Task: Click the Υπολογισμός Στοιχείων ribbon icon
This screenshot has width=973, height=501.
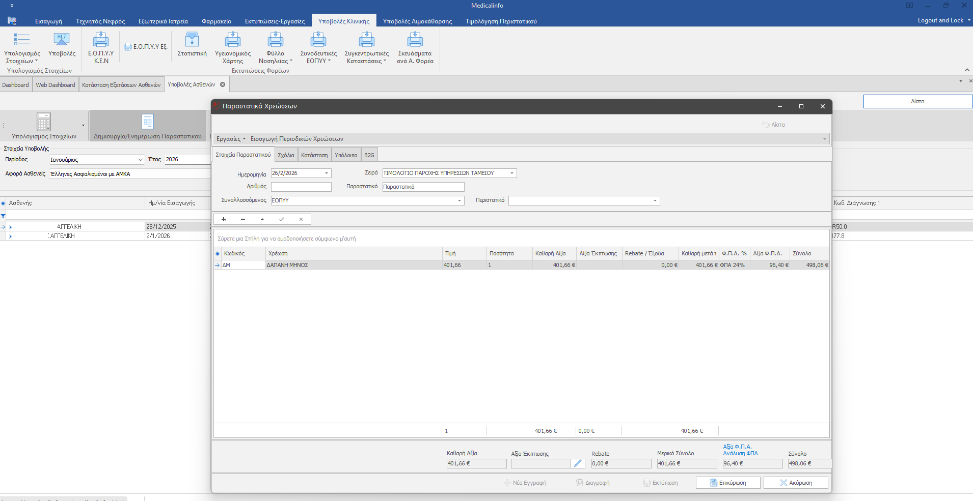Action: point(21,40)
